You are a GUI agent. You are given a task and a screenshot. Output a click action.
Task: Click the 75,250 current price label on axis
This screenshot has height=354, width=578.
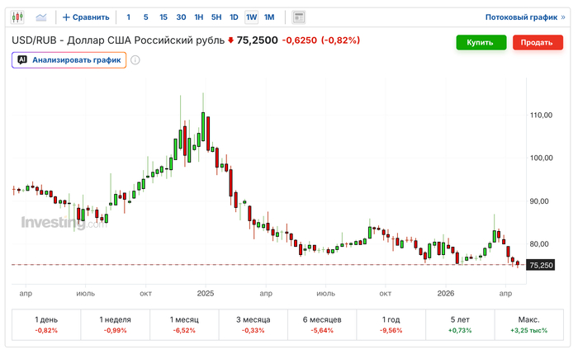pyautogui.click(x=541, y=266)
